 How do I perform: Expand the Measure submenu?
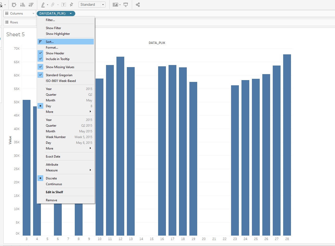(x=52, y=170)
